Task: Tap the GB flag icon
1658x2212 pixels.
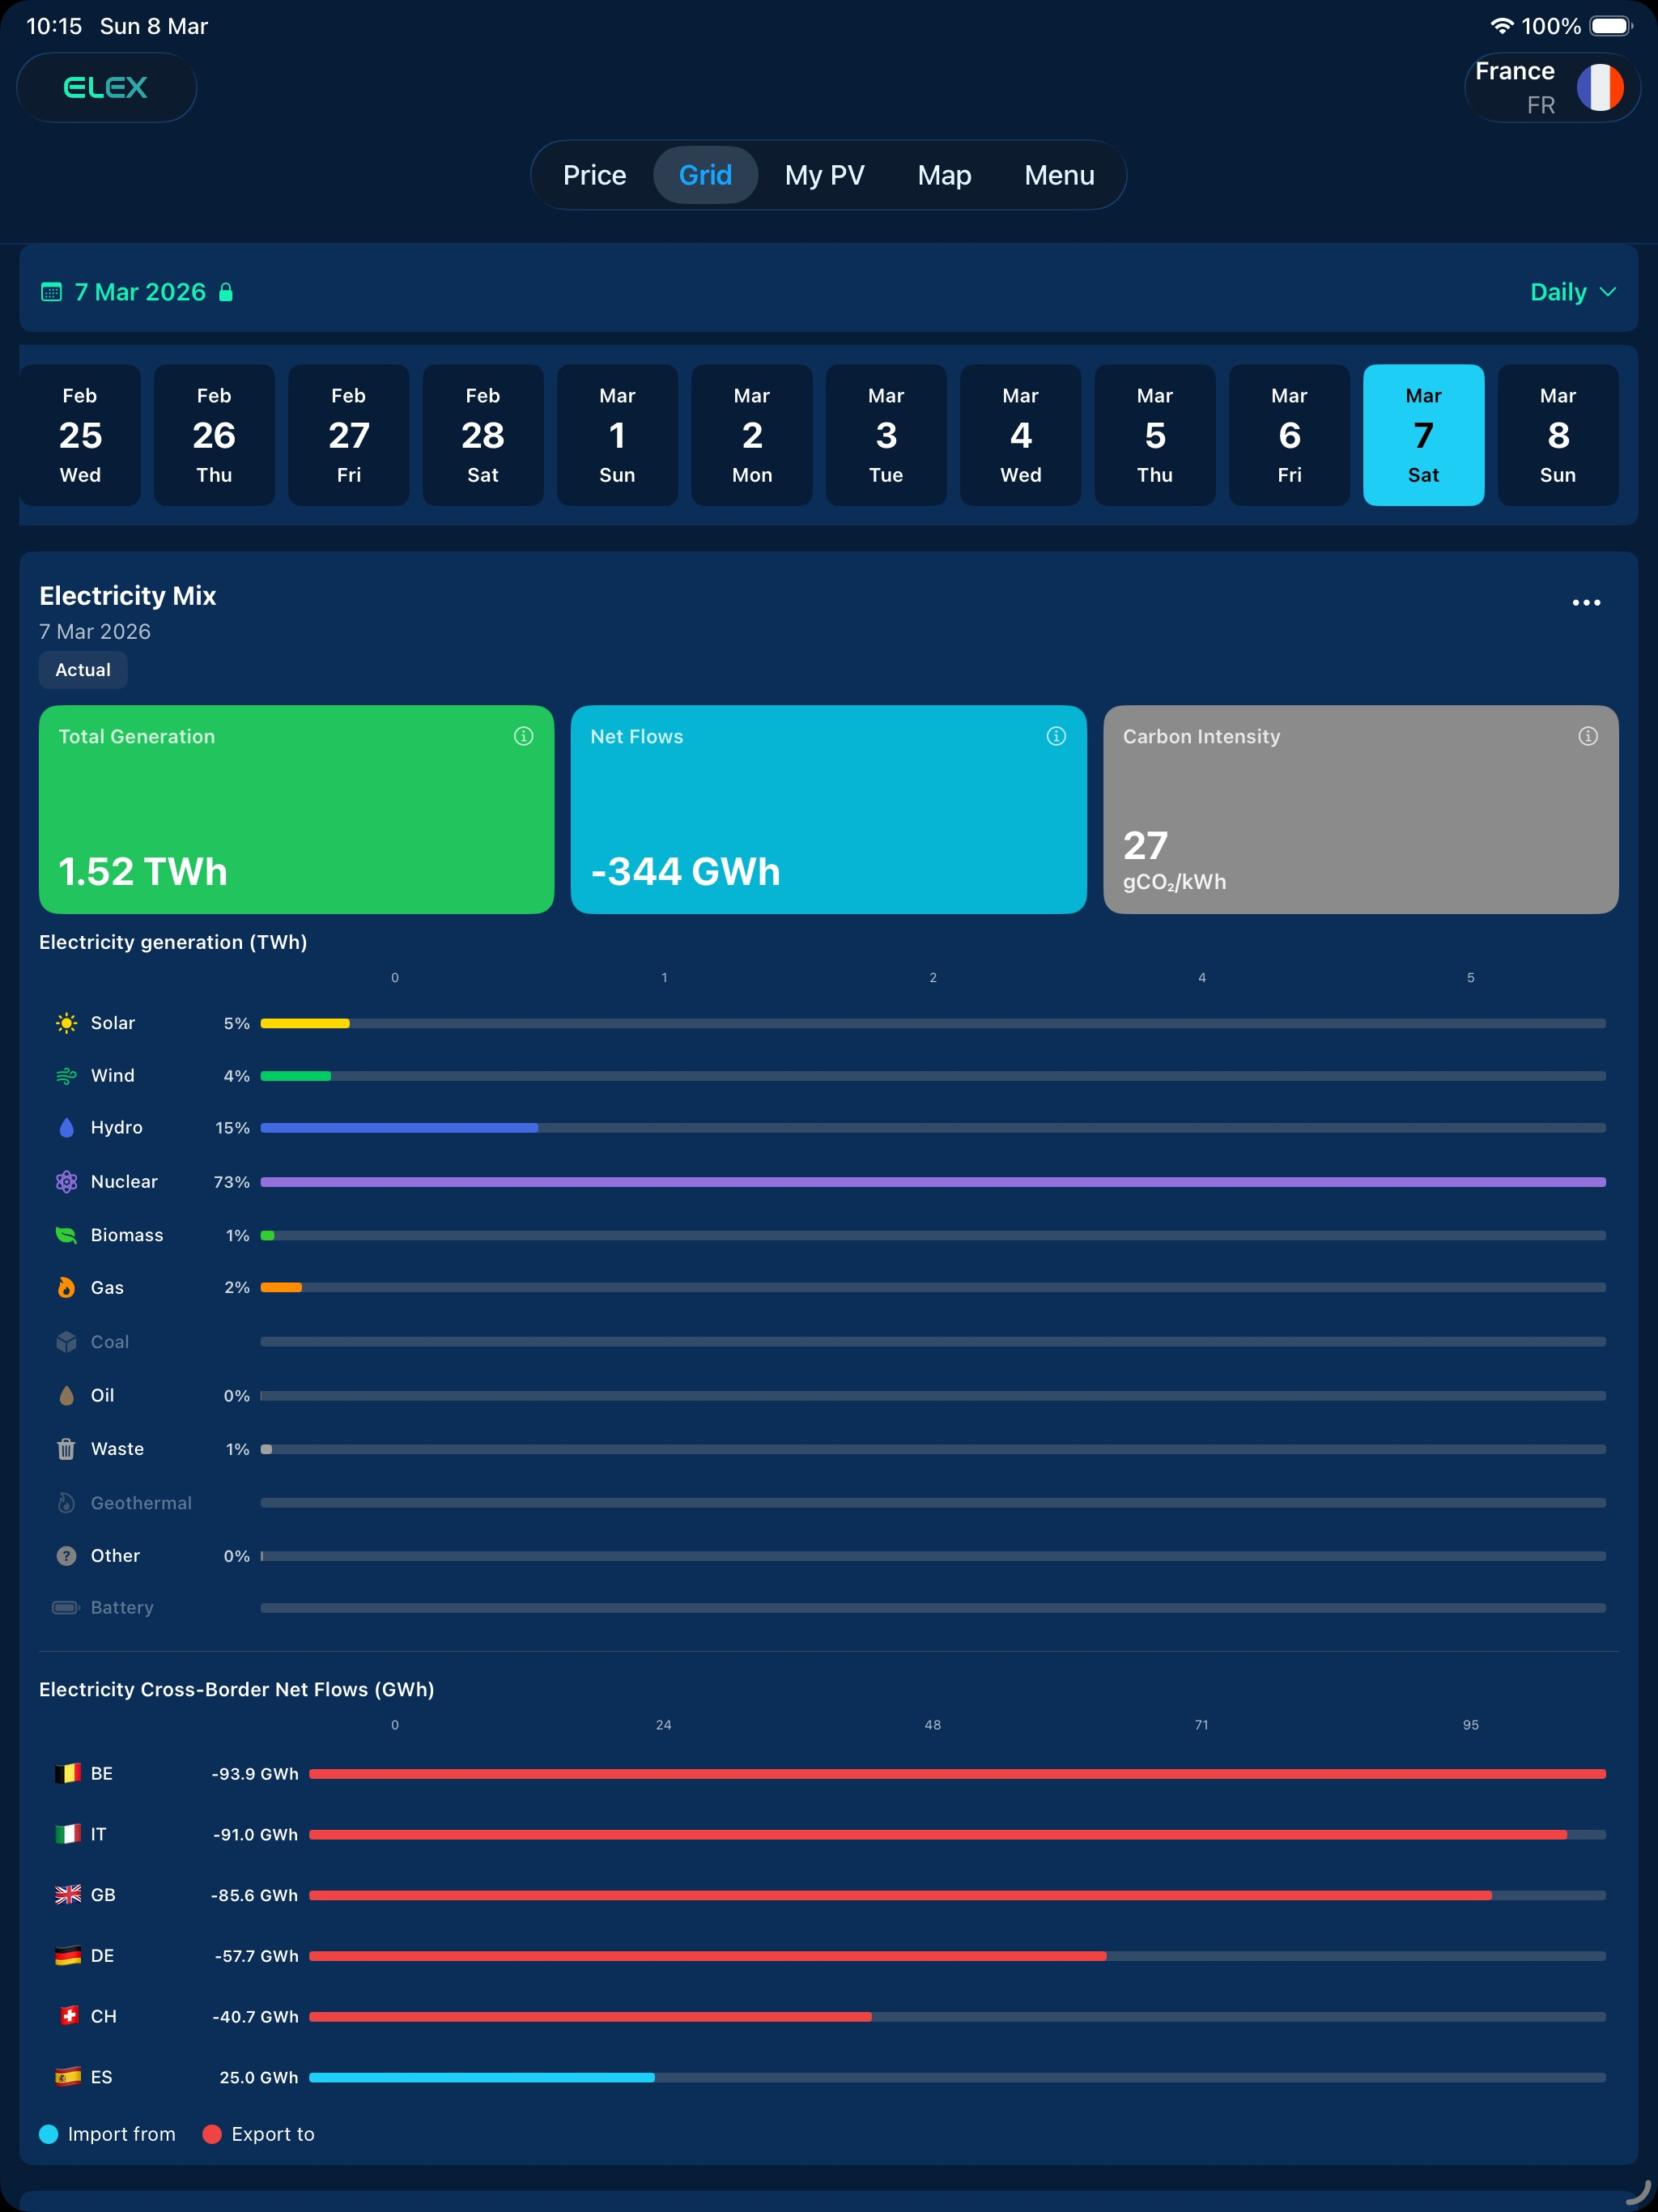Action: (67, 1895)
